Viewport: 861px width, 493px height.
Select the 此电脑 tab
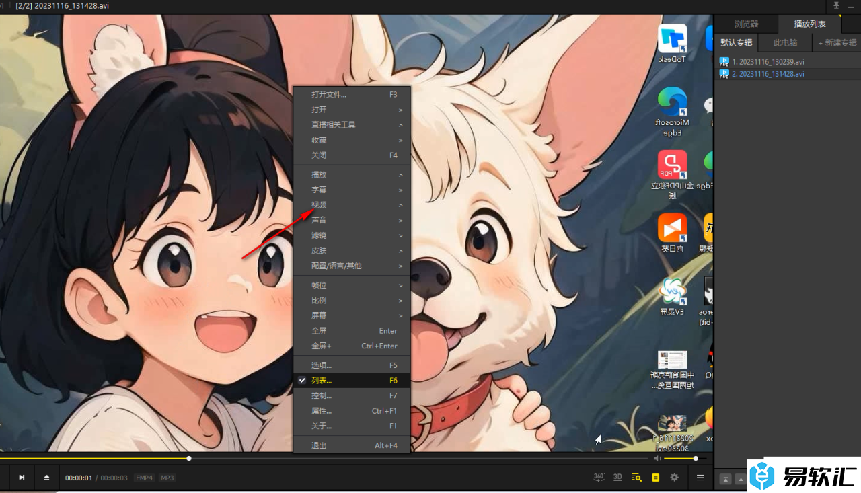coord(785,42)
